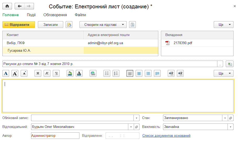238x142 pixels.
Task: Expand the Відповідальний dropdown arrow
Action: tap(131, 127)
